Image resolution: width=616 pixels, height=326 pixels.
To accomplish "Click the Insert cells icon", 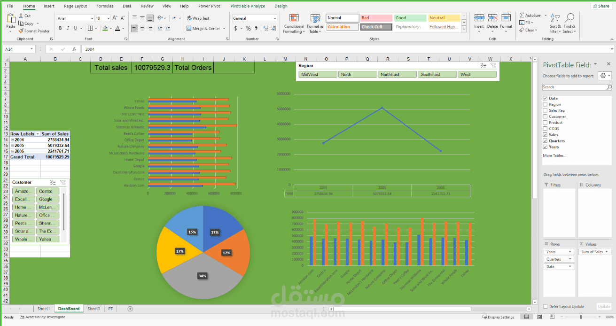I will coord(479,18).
